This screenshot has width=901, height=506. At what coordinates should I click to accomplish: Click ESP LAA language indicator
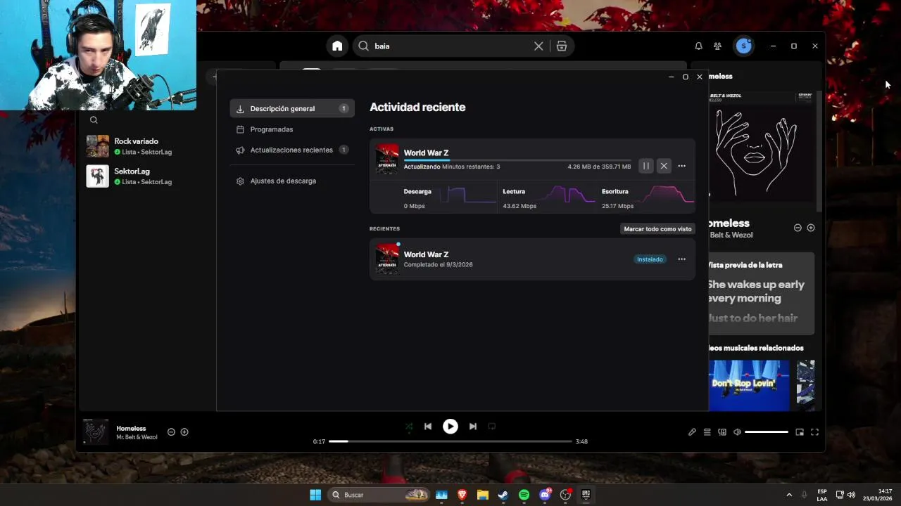822,495
